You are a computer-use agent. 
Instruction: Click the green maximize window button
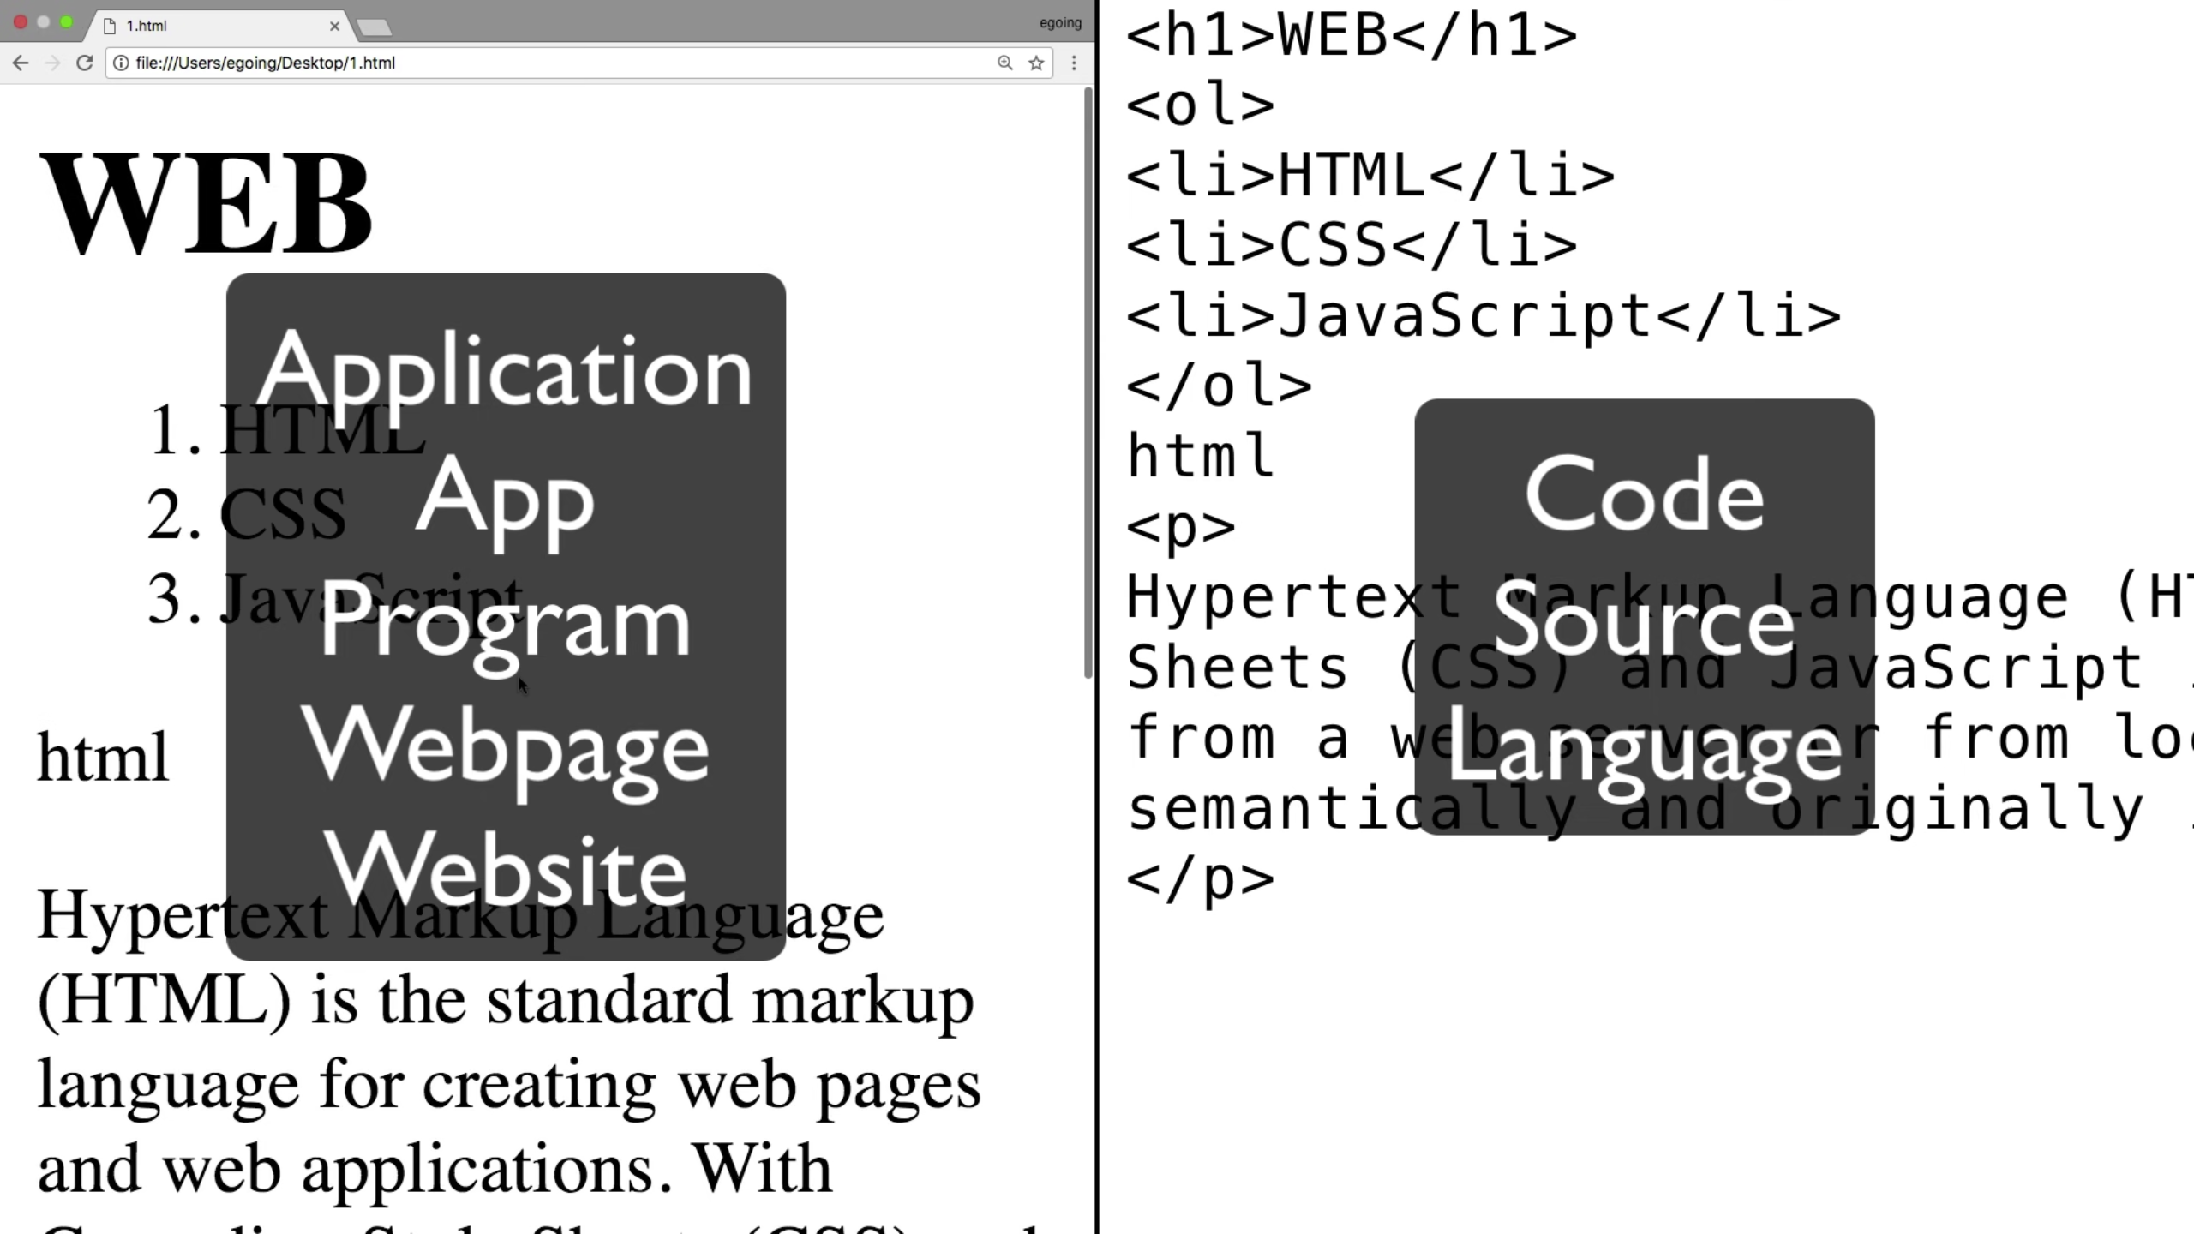coord(66,22)
